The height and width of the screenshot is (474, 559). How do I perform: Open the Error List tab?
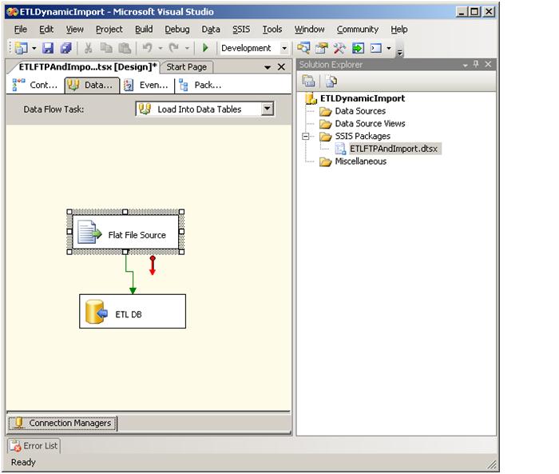click(x=34, y=446)
